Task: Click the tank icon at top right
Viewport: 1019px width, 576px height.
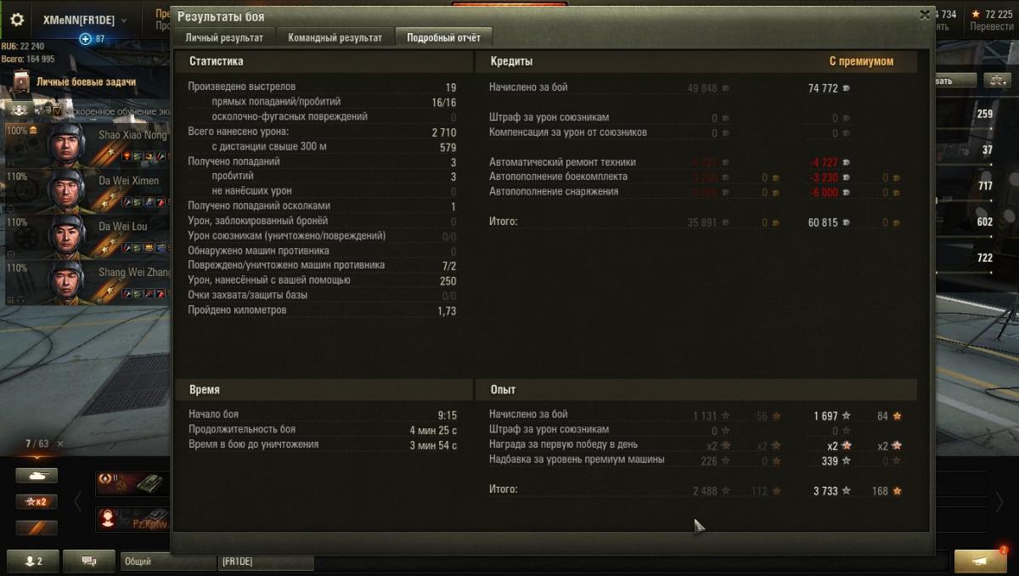Action: pos(997,81)
